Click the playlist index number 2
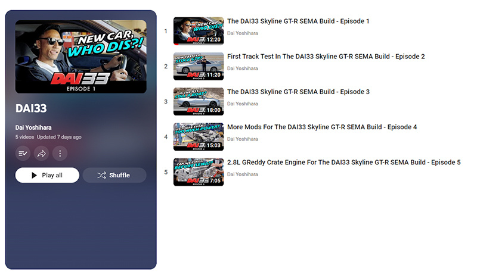The image size is (477, 275). (166, 66)
